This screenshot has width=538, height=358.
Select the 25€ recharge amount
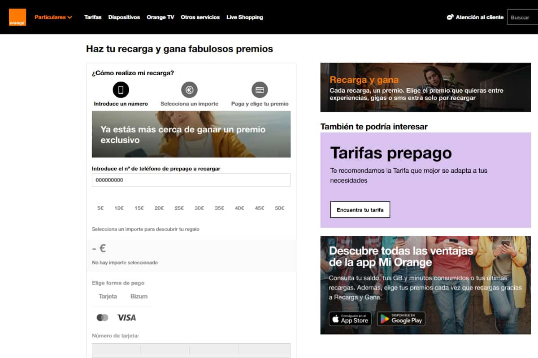pyautogui.click(x=179, y=208)
